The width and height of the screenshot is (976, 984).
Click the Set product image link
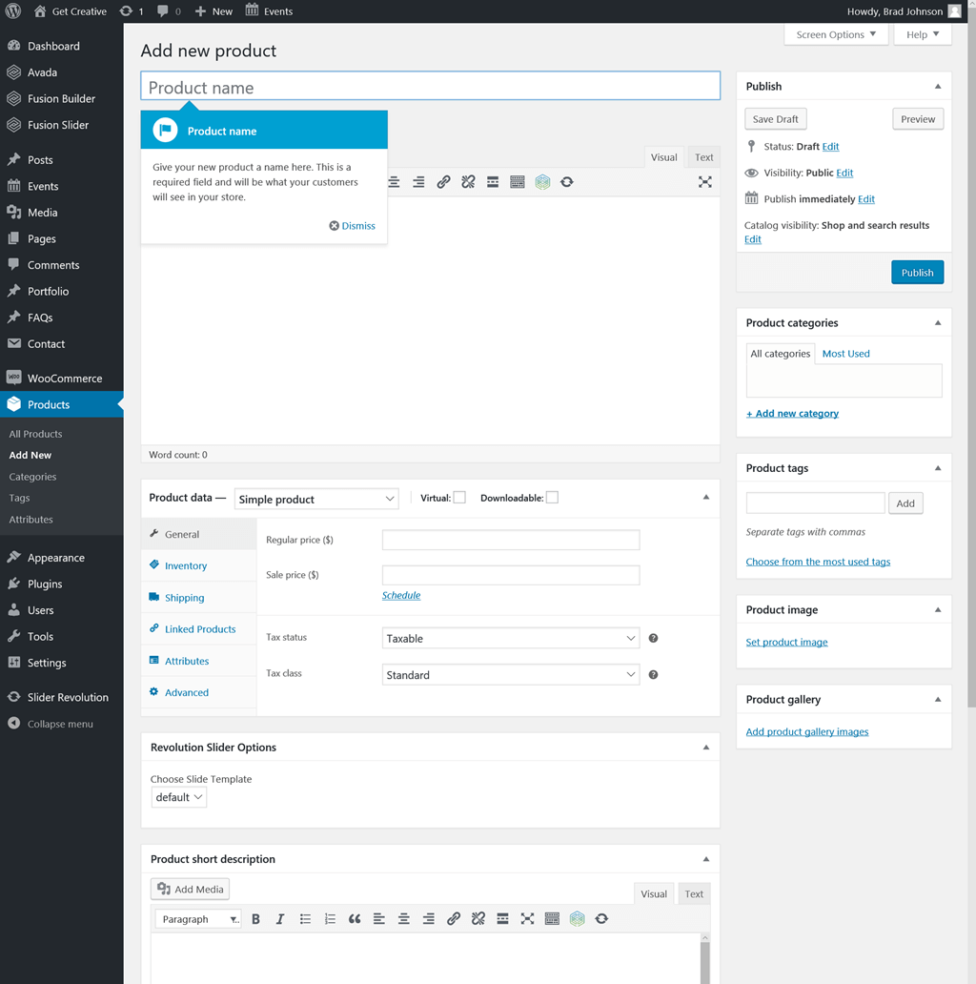coord(786,642)
